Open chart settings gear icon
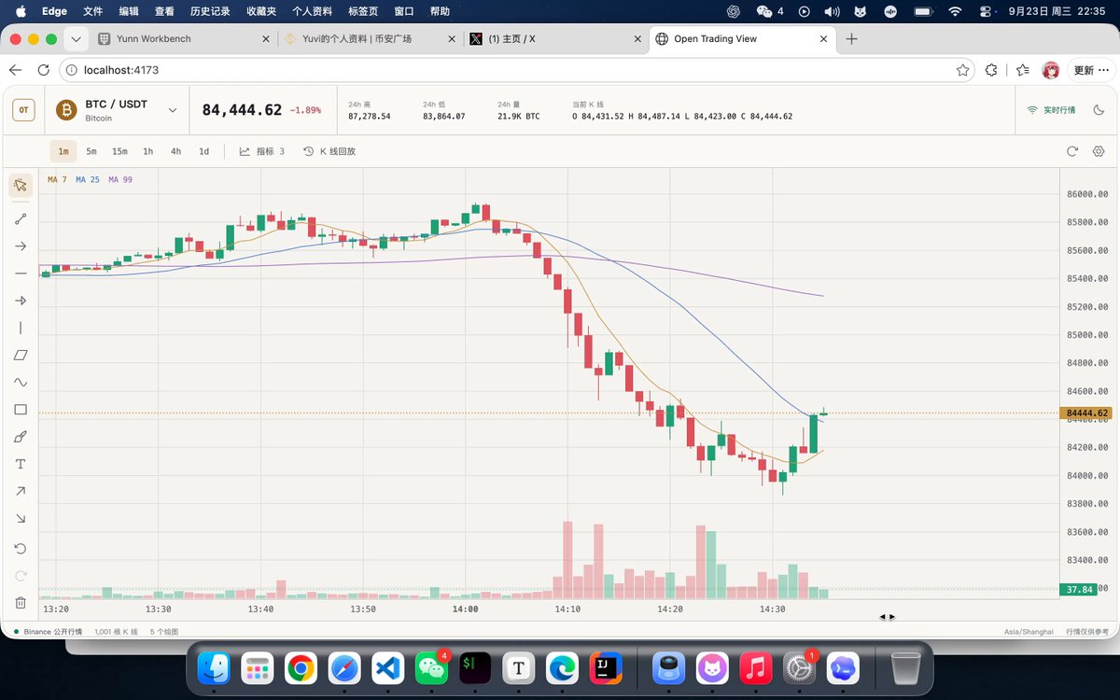 click(1099, 151)
